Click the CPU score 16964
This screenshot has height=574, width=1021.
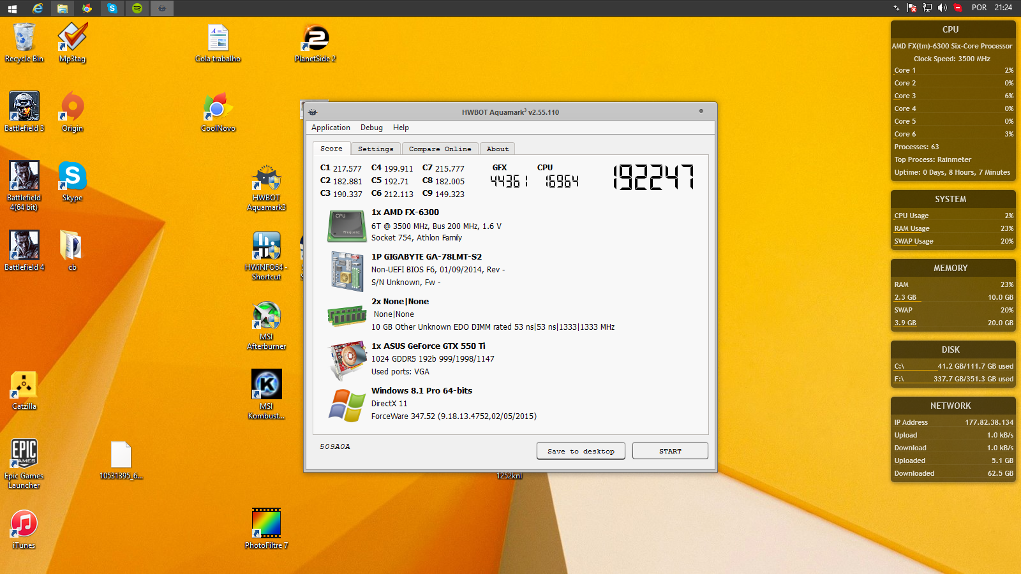pos(562,181)
